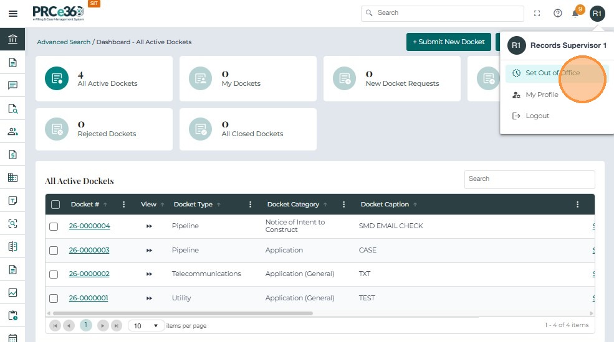614x342 pixels.
Task: Expand row details for docket 26-0000003
Action: click(149, 251)
